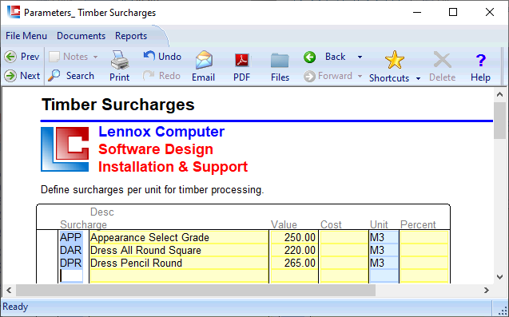This screenshot has height=317, width=509.
Task: Click the Print printer icon
Action: click(x=120, y=60)
